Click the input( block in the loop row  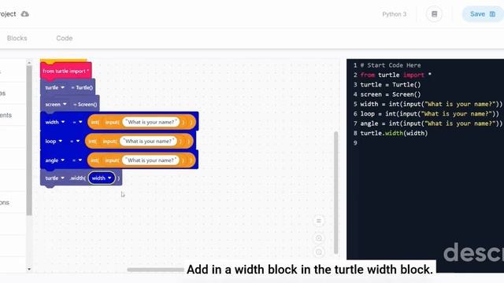[109, 141]
